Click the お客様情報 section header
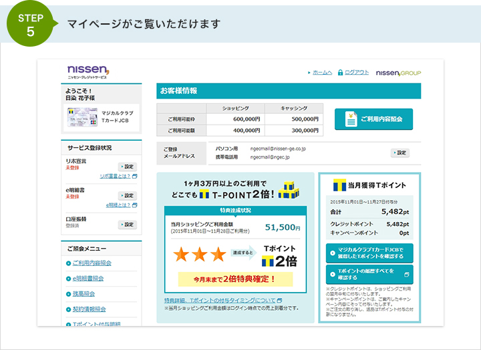This screenshot has width=481, height=350. pos(289,91)
